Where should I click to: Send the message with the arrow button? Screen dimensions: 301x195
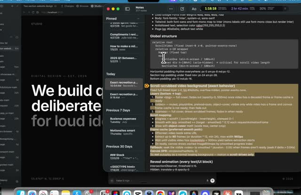point(212,180)
